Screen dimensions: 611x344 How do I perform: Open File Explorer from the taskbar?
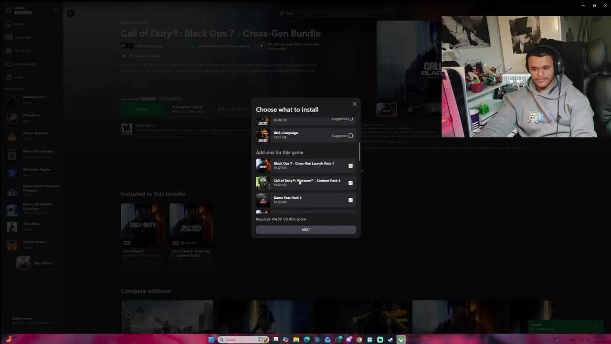coord(296,340)
